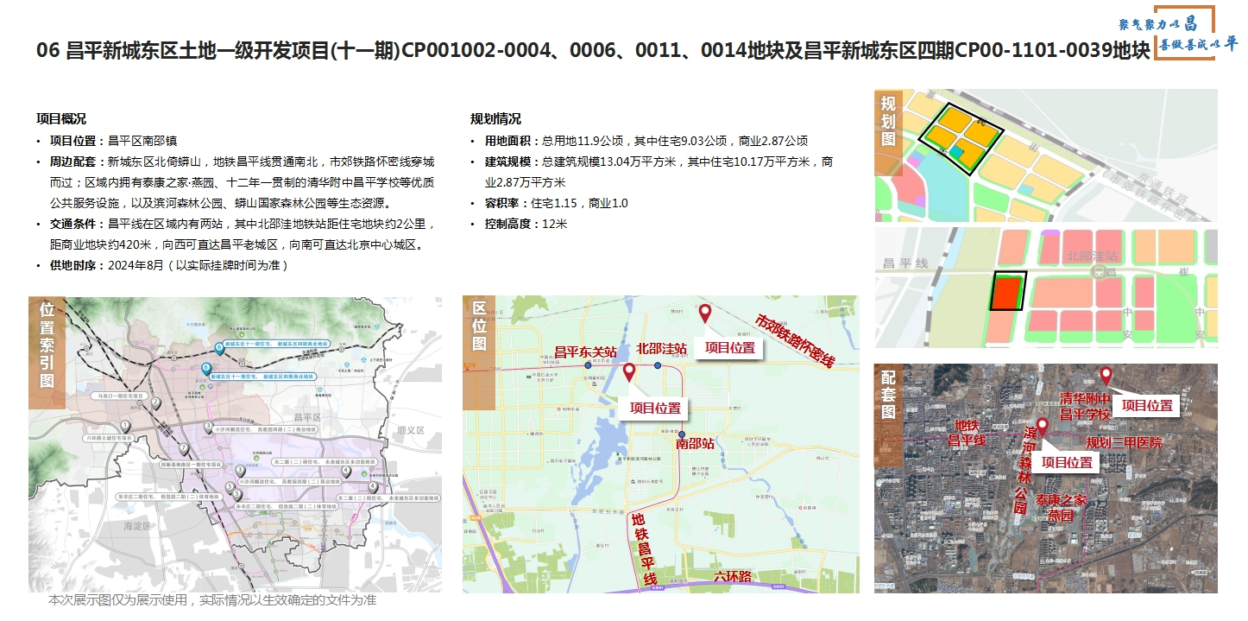Click the 北邵洼站 blue station dot
Viewport: 1248px width, 621px height.
click(658, 365)
